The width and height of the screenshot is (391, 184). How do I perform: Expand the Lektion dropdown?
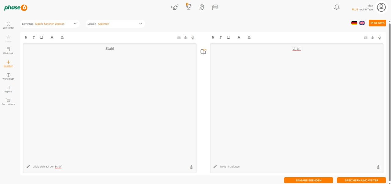click(141, 24)
